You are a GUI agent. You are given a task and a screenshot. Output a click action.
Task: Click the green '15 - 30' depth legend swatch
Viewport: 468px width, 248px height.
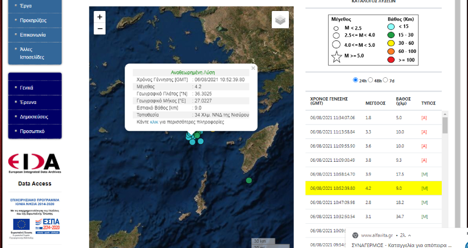coord(391,35)
